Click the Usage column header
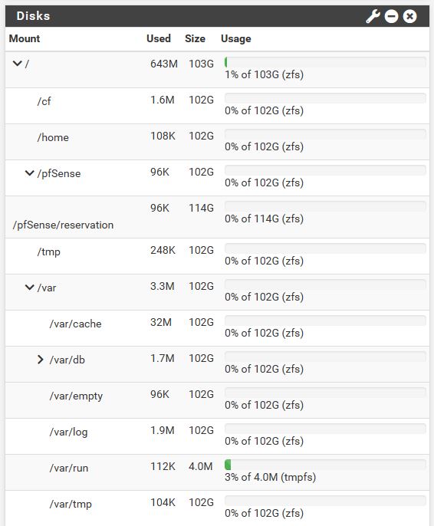Image resolution: width=434 pixels, height=526 pixels. tap(235, 38)
